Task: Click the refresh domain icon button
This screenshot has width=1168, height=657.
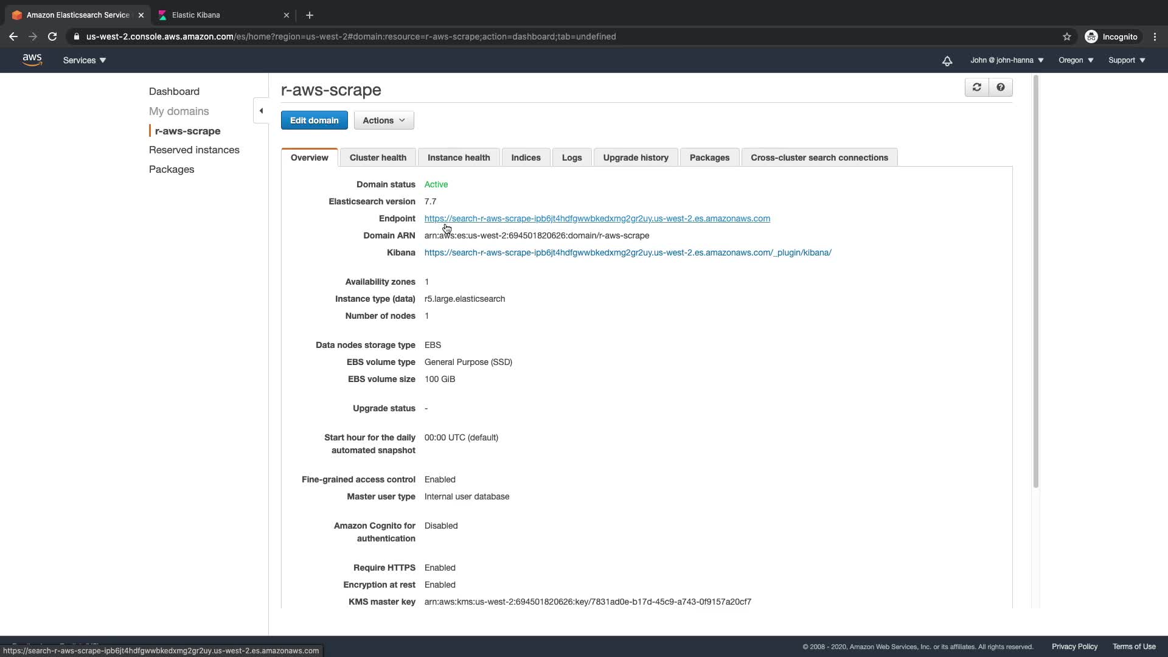Action: tap(976, 88)
